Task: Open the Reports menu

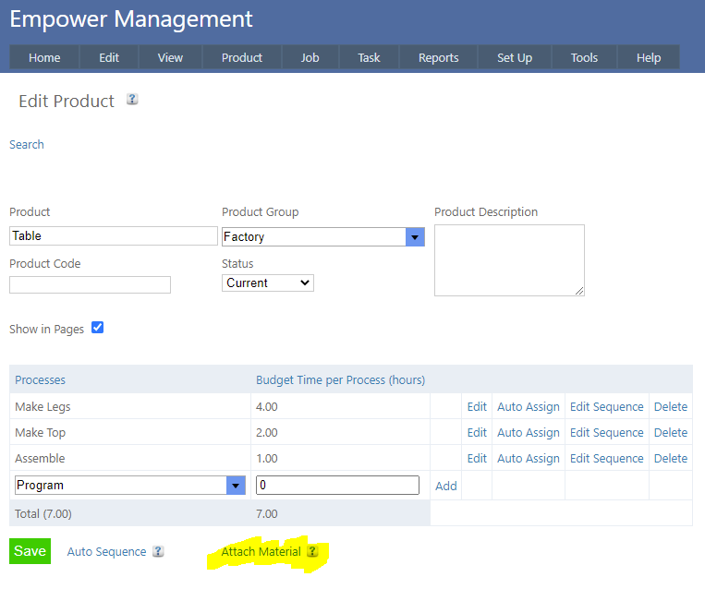Action: [438, 57]
